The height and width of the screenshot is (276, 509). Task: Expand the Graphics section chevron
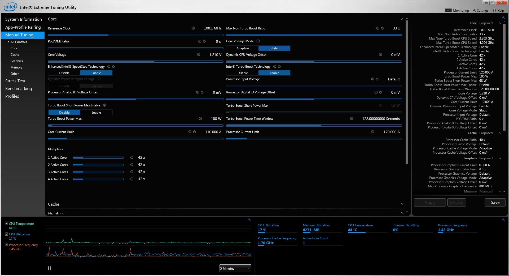tap(402, 213)
